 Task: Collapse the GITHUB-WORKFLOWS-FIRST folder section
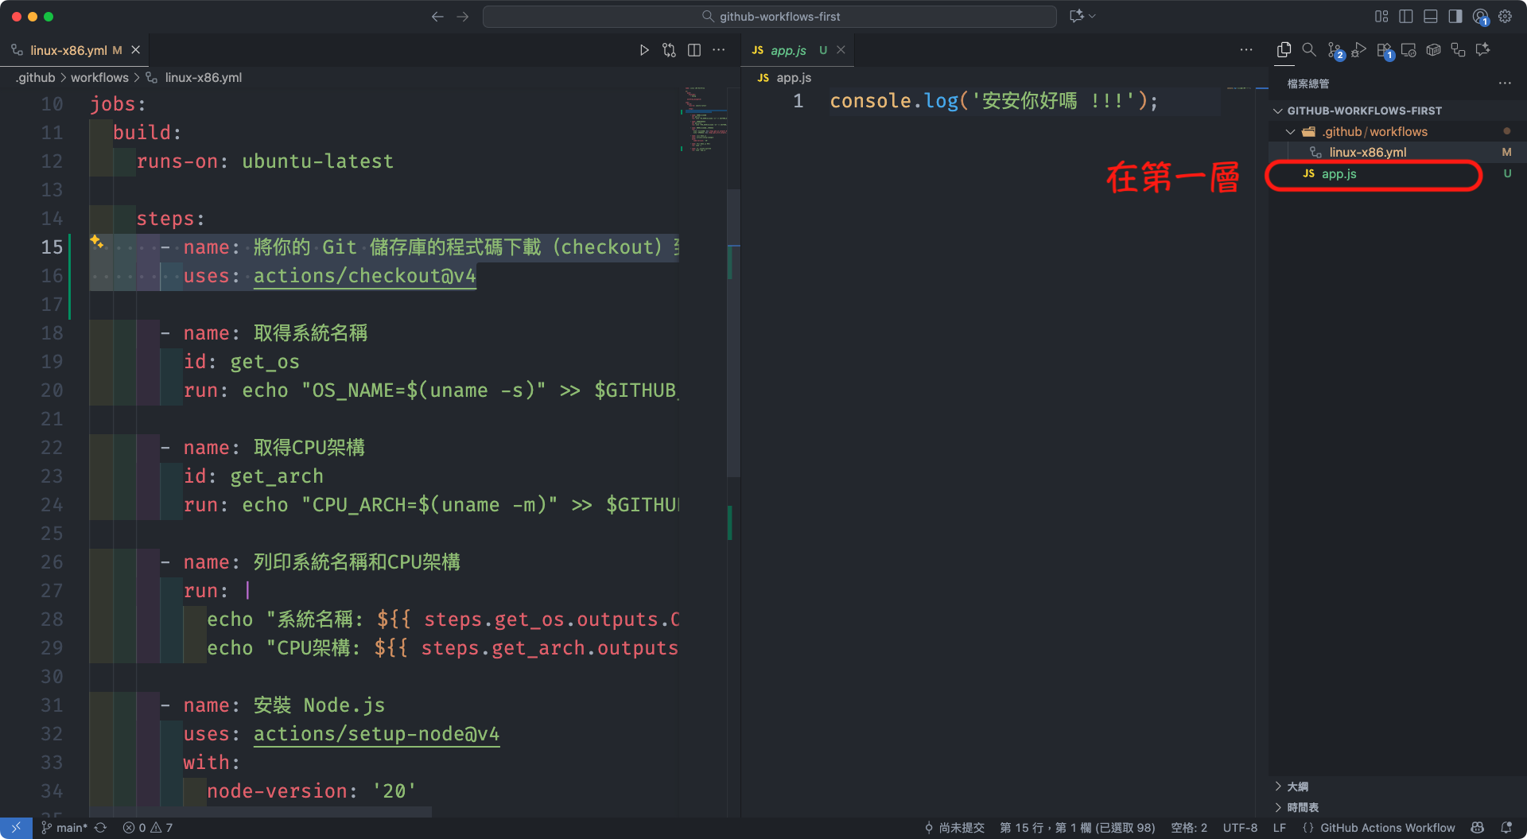(1278, 111)
